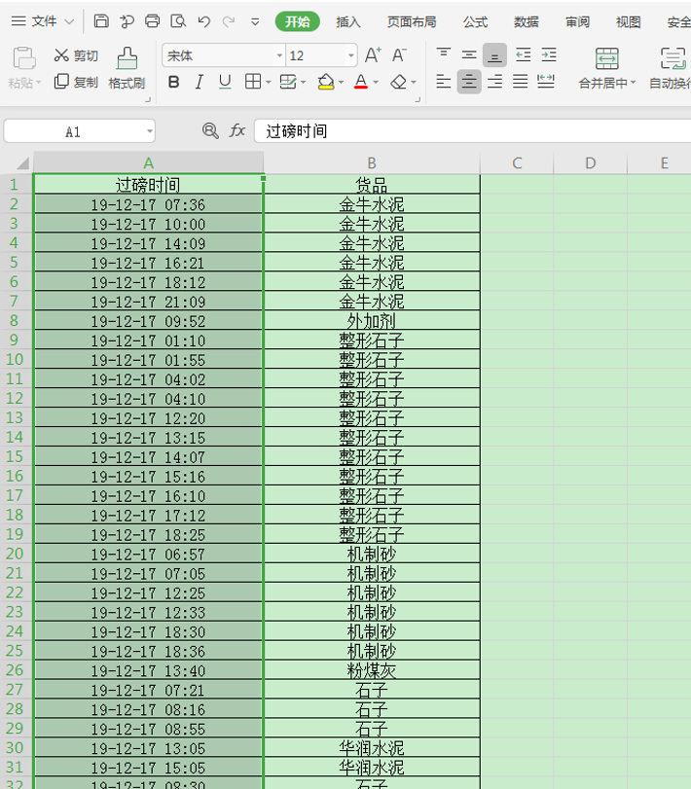Open the File (文件) menu

tap(43, 21)
